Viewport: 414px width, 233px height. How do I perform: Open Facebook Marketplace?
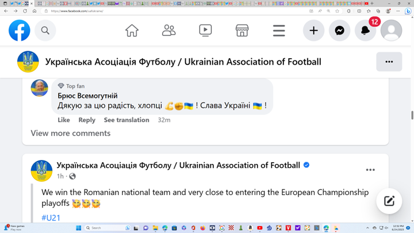coord(242,30)
